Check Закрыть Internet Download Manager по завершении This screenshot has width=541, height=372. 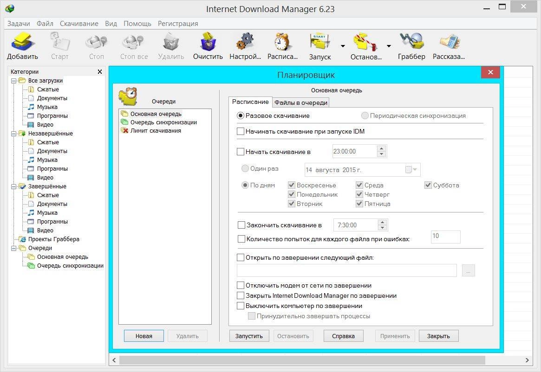click(241, 295)
